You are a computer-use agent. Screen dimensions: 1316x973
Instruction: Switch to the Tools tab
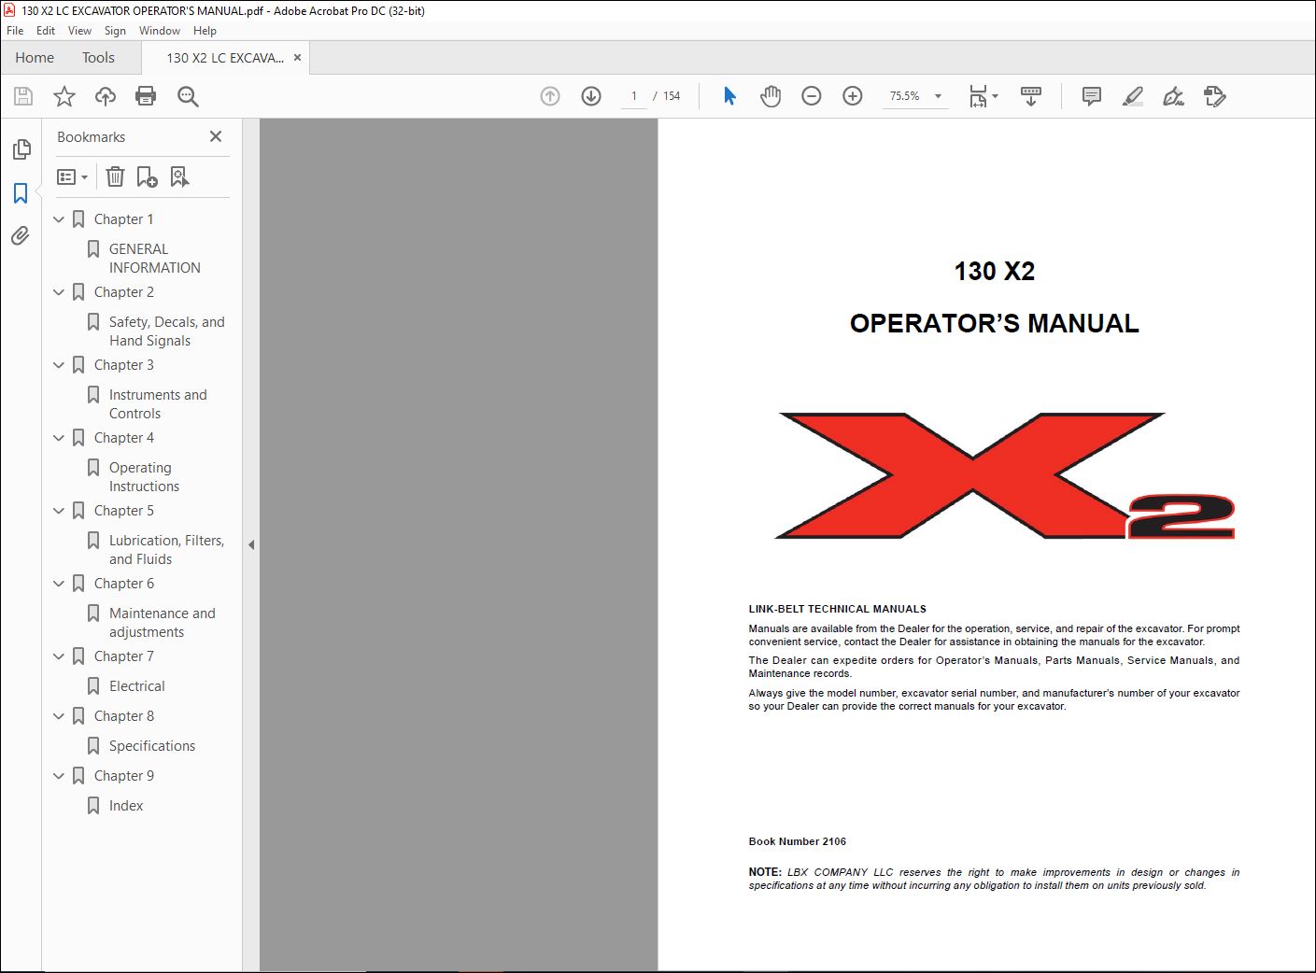[98, 57]
